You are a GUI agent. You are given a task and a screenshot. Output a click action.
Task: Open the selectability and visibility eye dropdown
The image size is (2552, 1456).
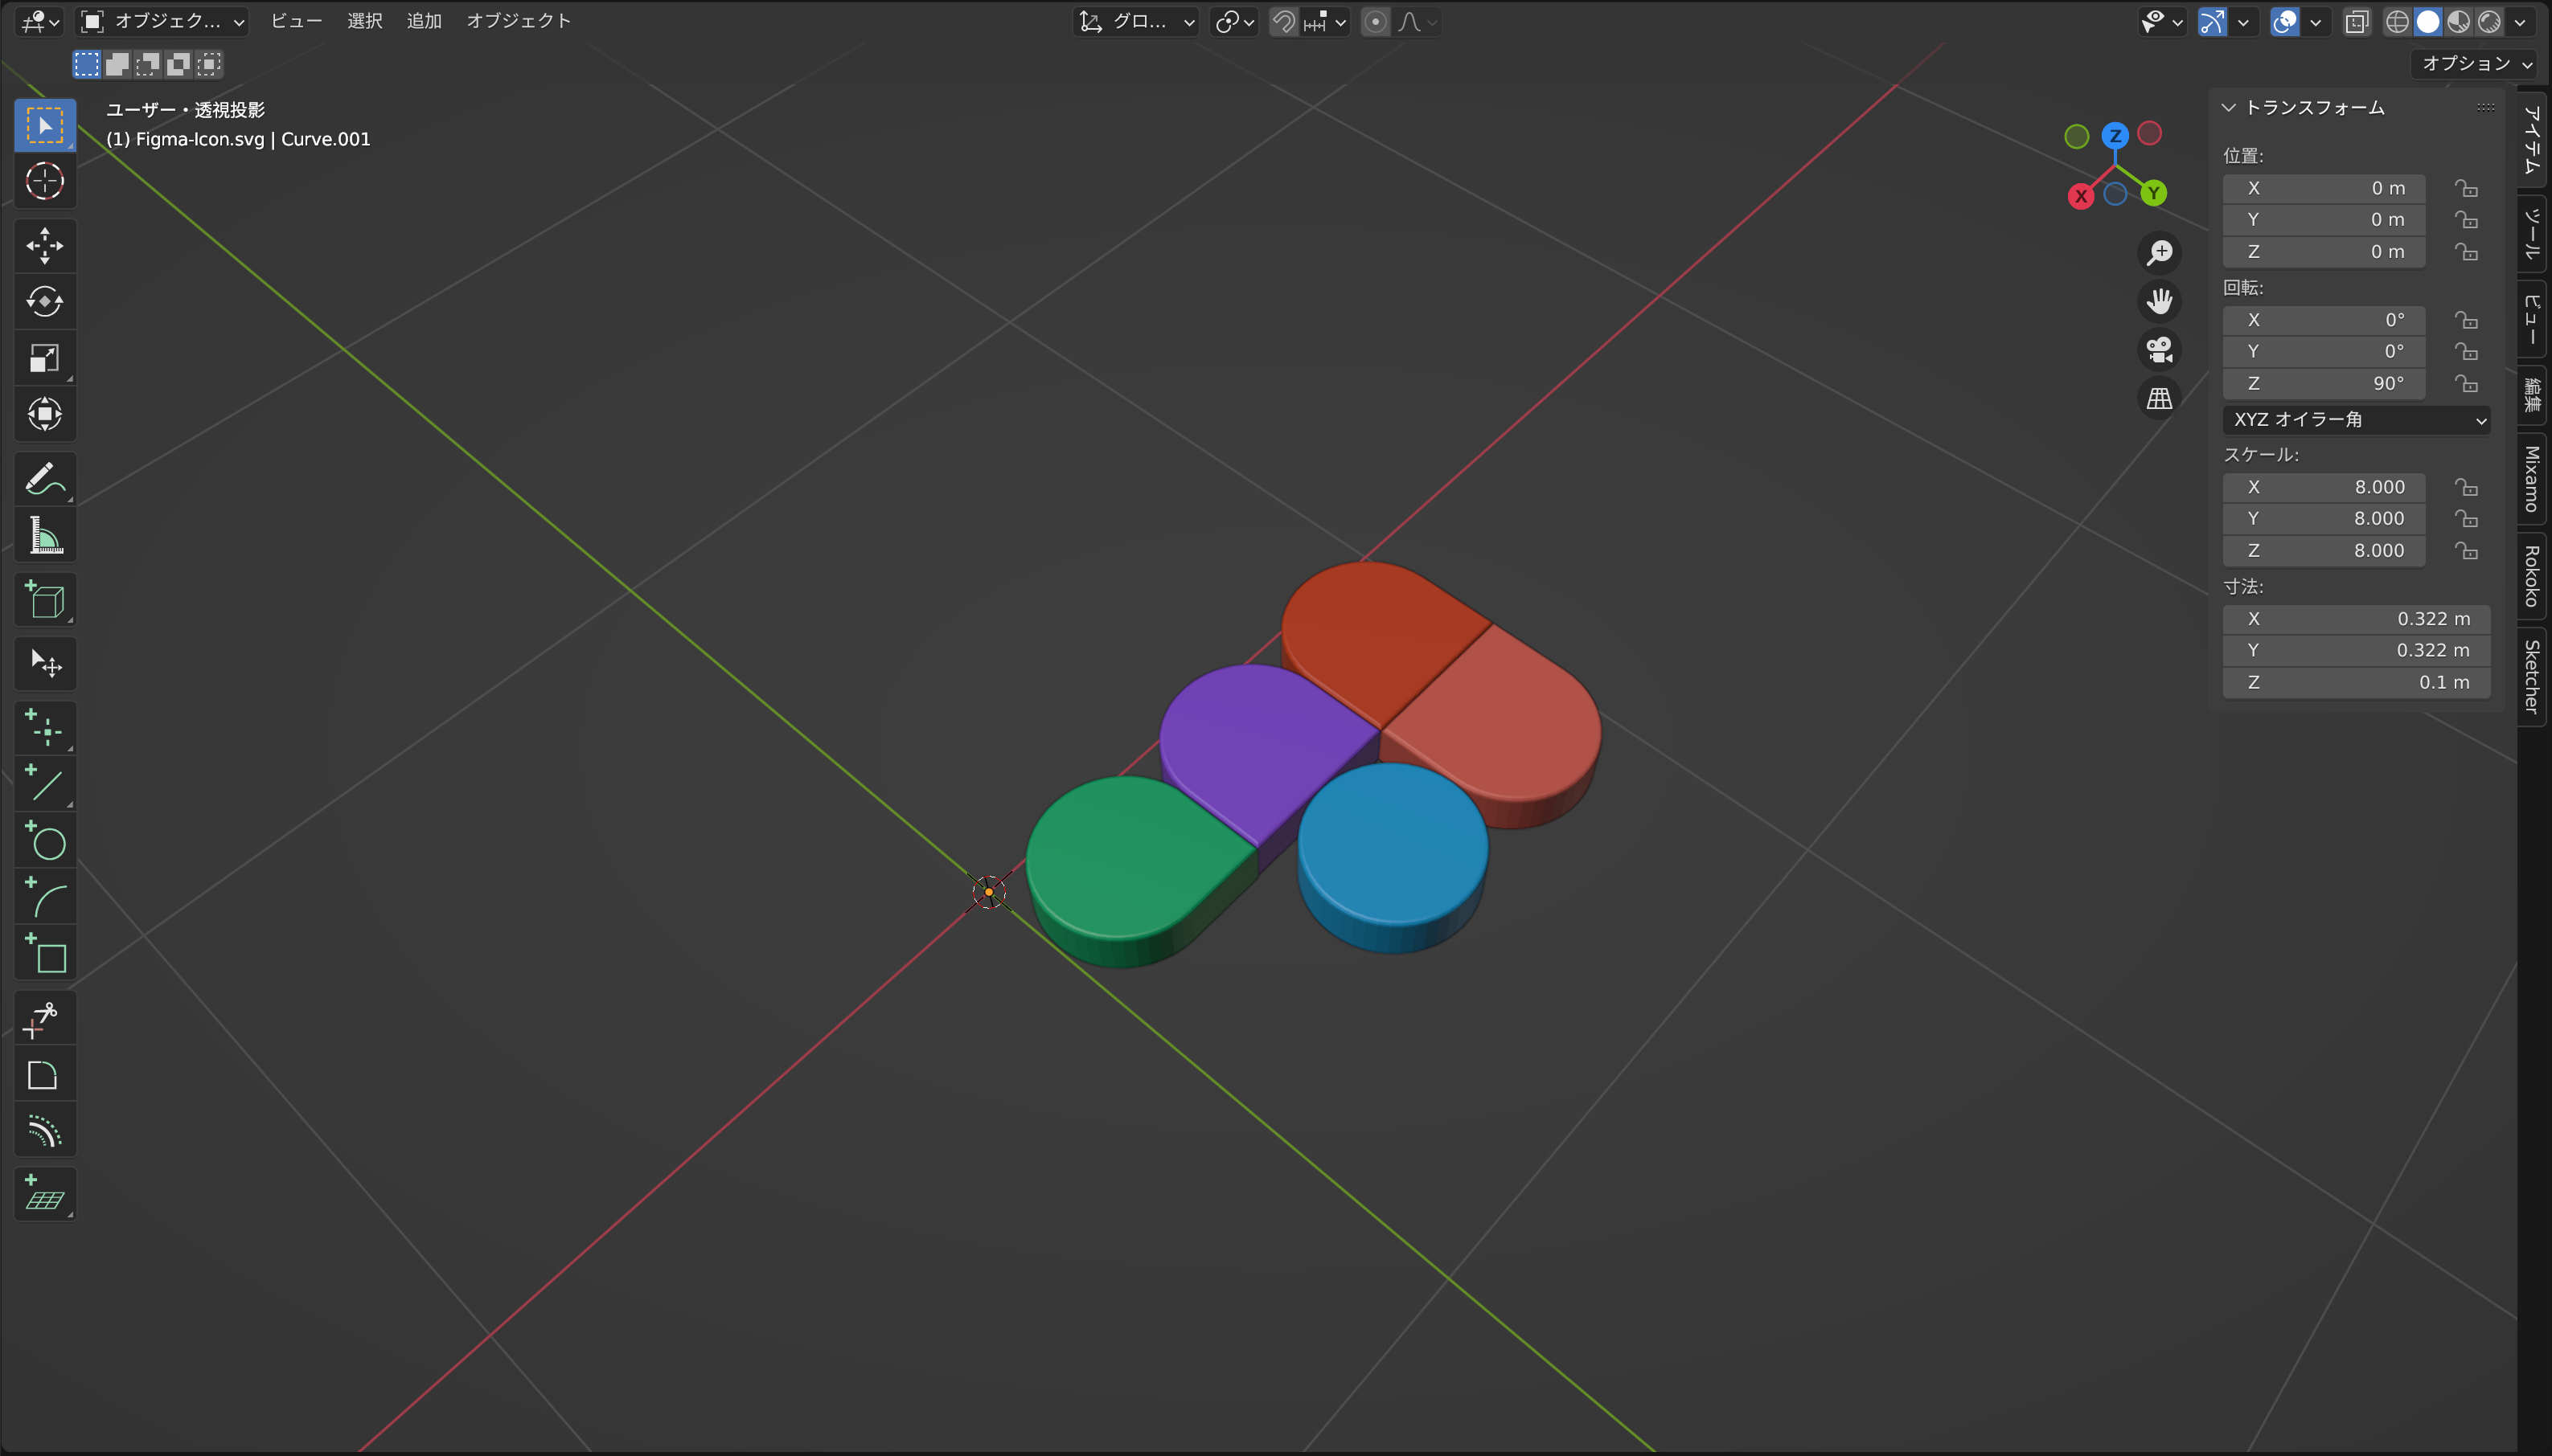(x=2161, y=21)
